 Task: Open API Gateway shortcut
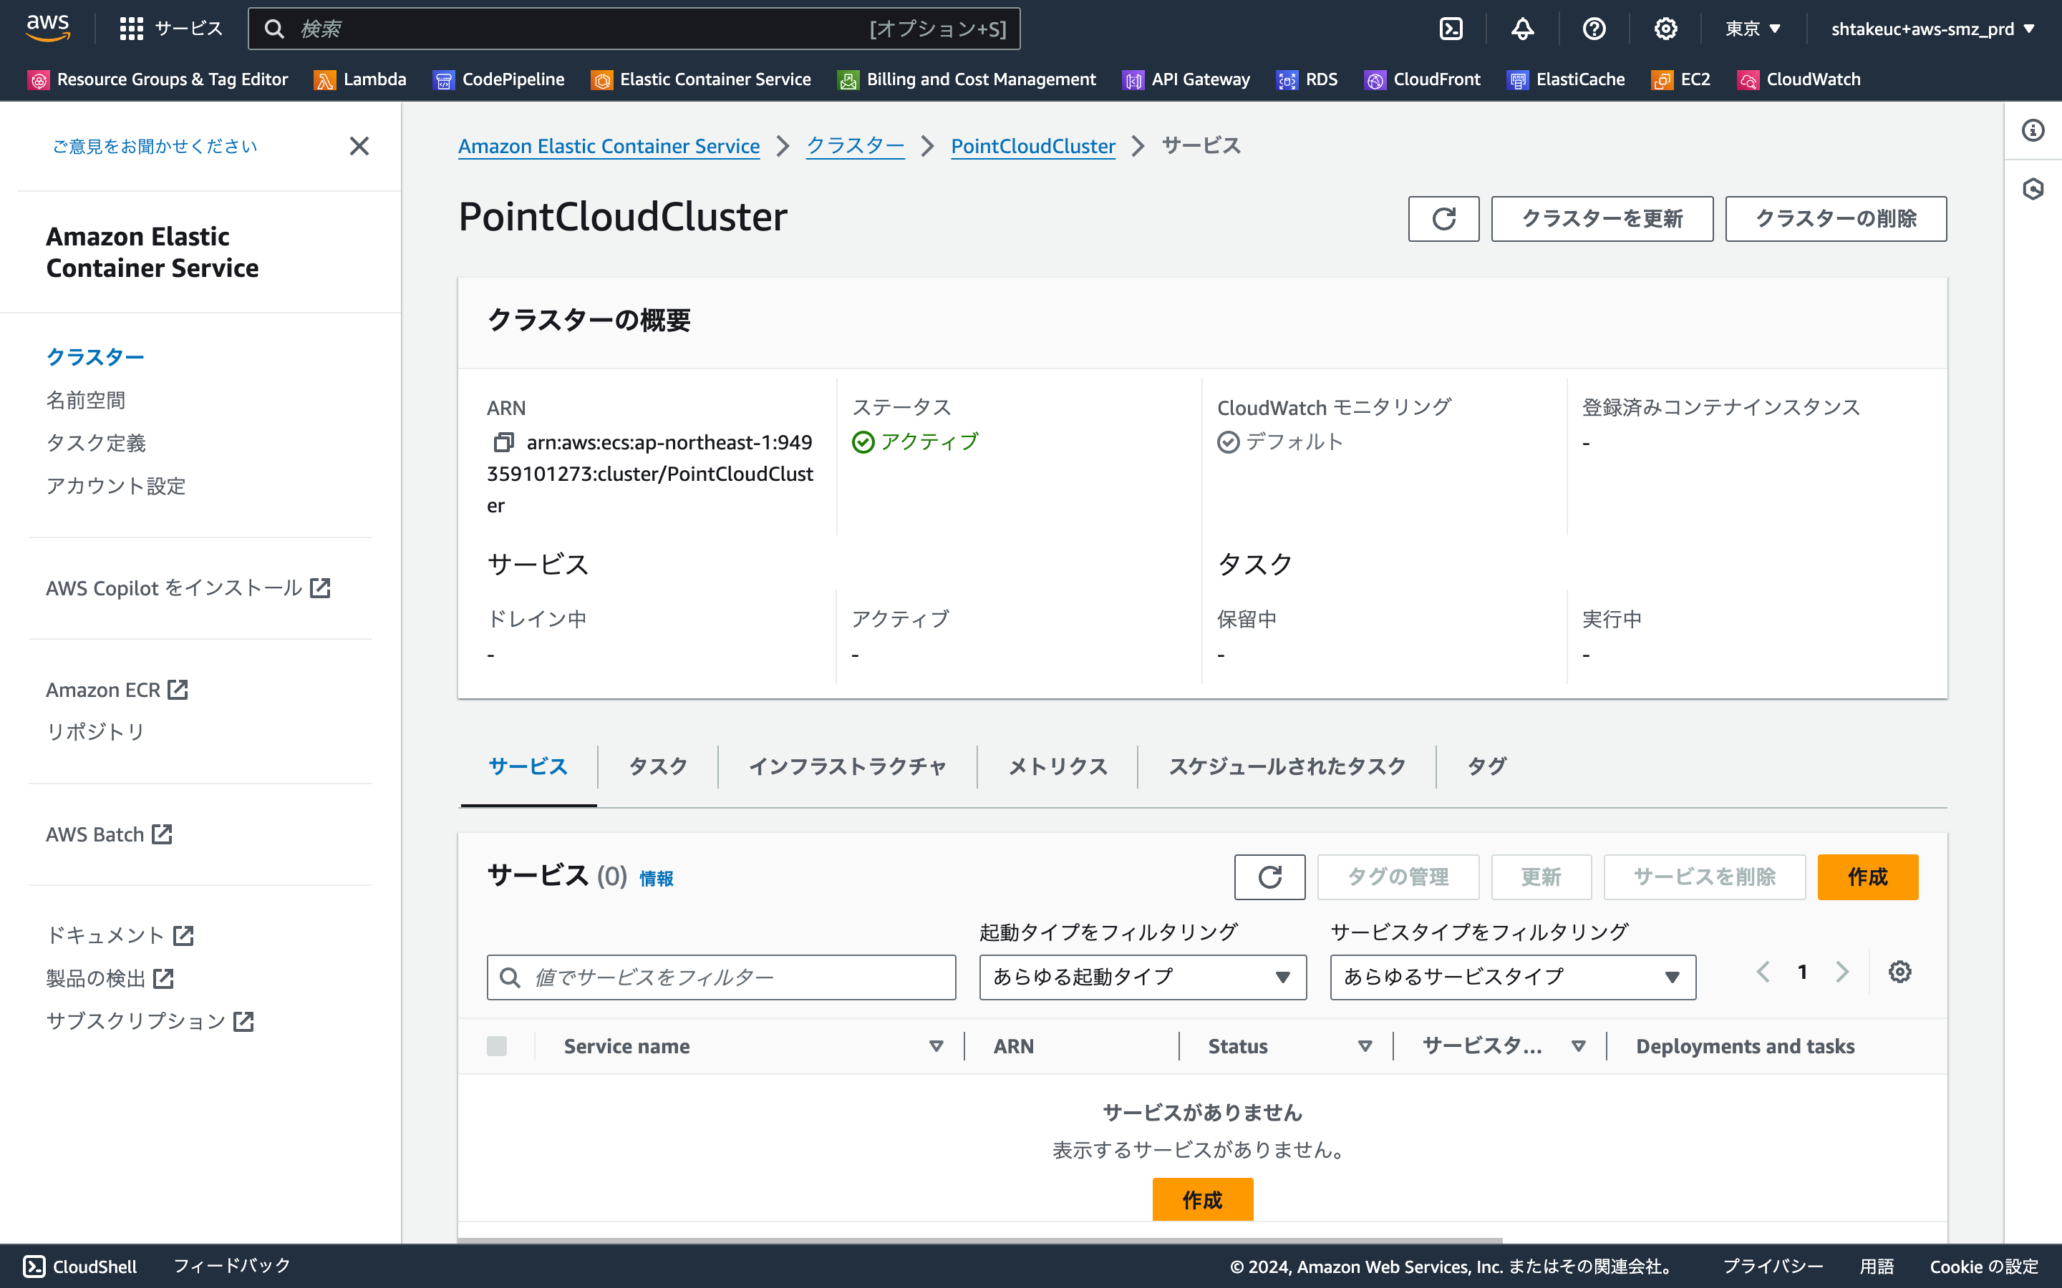(1187, 79)
